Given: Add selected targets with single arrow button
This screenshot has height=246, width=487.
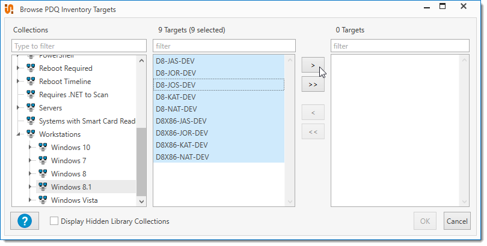Looking at the screenshot, I should [x=313, y=65].
